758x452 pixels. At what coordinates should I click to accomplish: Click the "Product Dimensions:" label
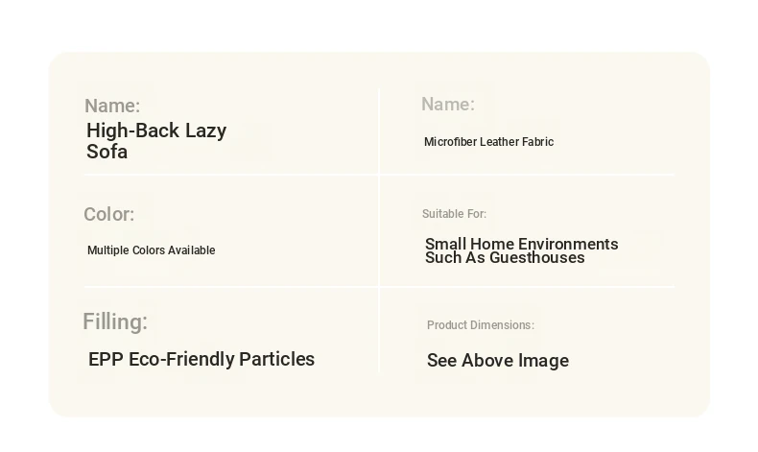480,325
